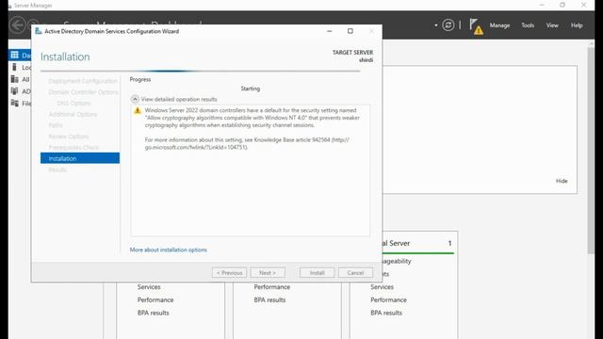Select Prerequisites Check step
The image size is (603, 339).
tap(73, 148)
